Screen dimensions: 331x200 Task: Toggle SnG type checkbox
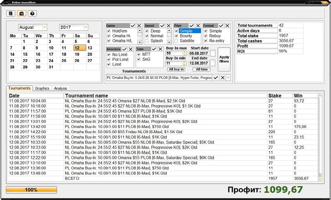139,59
